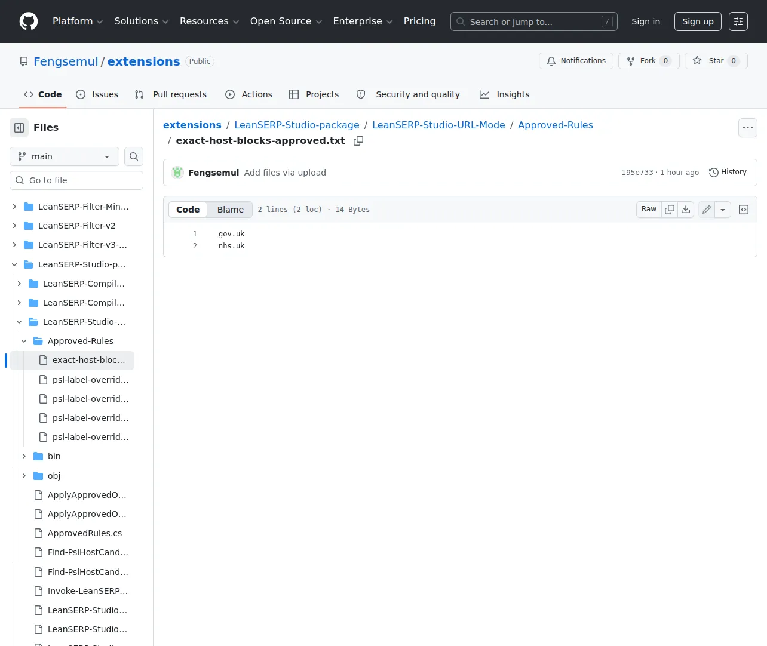Go to the Pricing page
Screen dimensions: 767x646
pyautogui.click(x=419, y=21)
